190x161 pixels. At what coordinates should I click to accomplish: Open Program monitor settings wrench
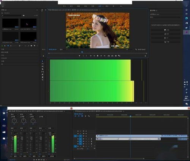point(136,49)
